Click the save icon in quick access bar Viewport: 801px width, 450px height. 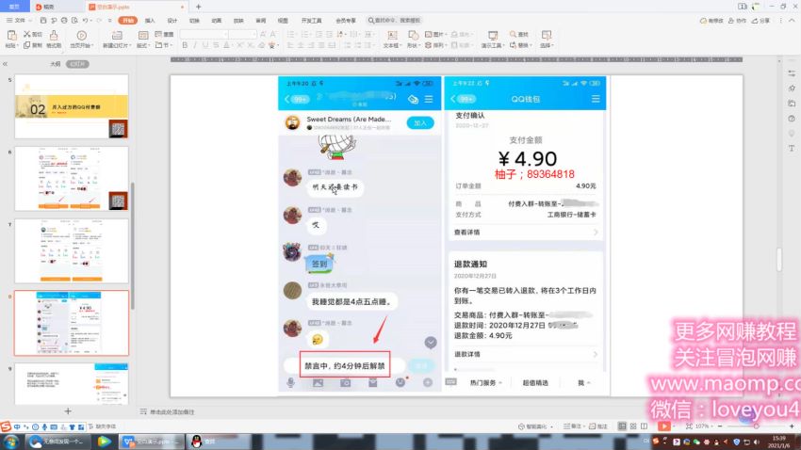click(x=43, y=21)
